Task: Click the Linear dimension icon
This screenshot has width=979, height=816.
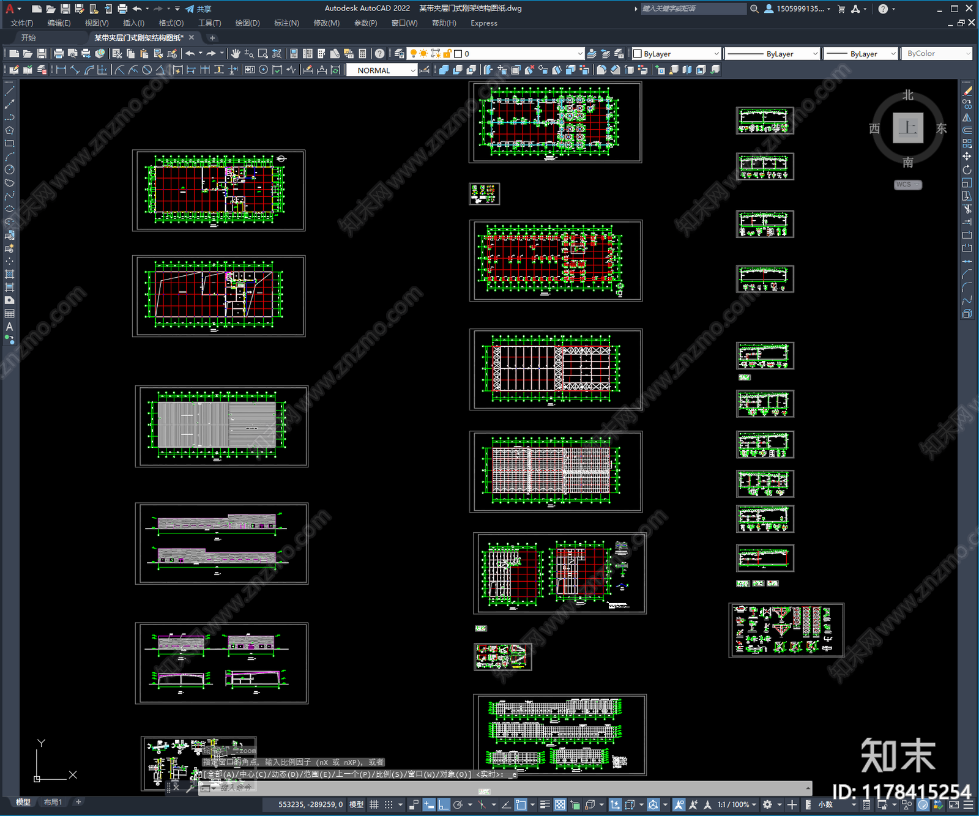Action: 61,70
